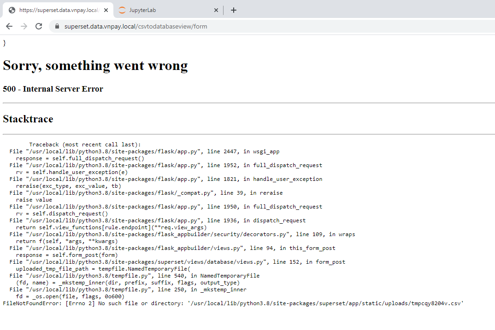Open a new tab with plus icon

point(234,10)
